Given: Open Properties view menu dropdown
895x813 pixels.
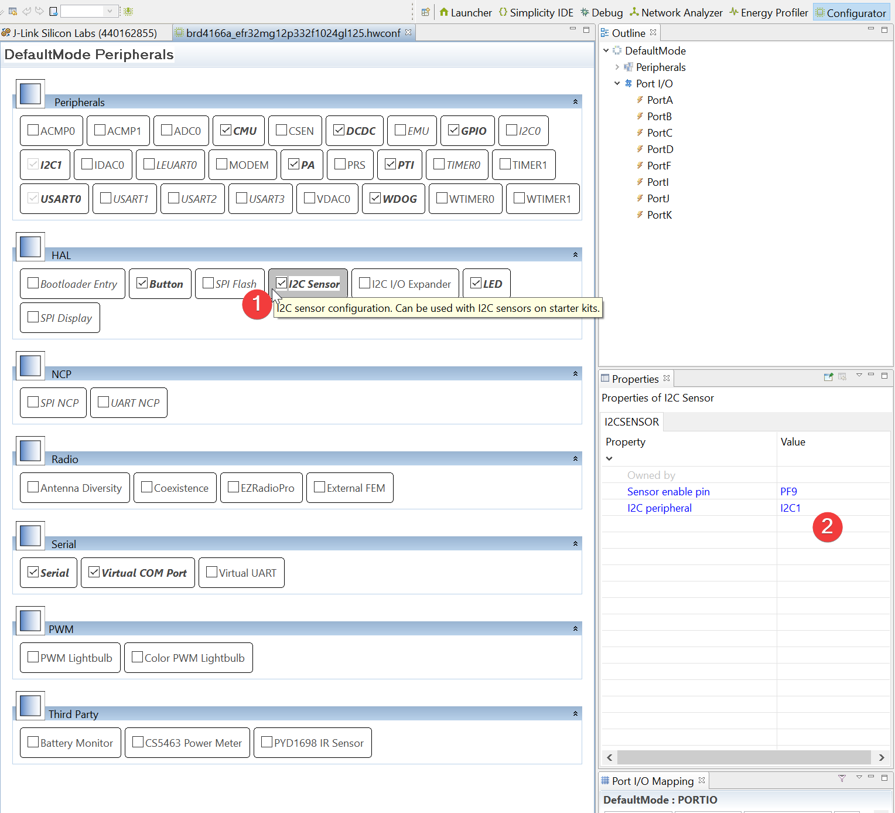Looking at the screenshot, I should [859, 375].
